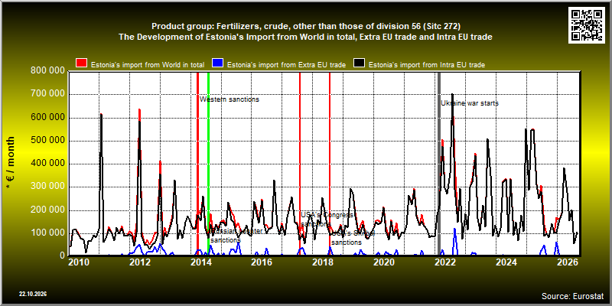
Task: Click the 400 000 y-axis tick label
Action: (47, 164)
